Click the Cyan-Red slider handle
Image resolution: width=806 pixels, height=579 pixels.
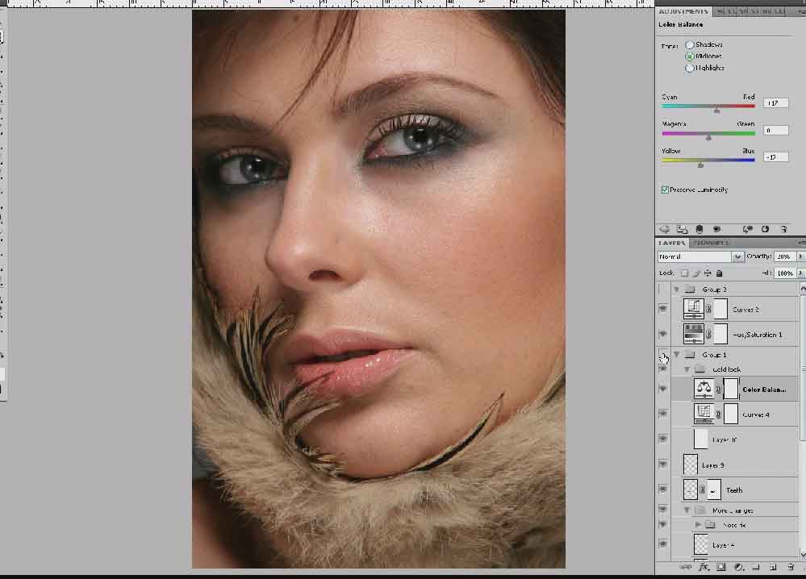click(716, 110)
